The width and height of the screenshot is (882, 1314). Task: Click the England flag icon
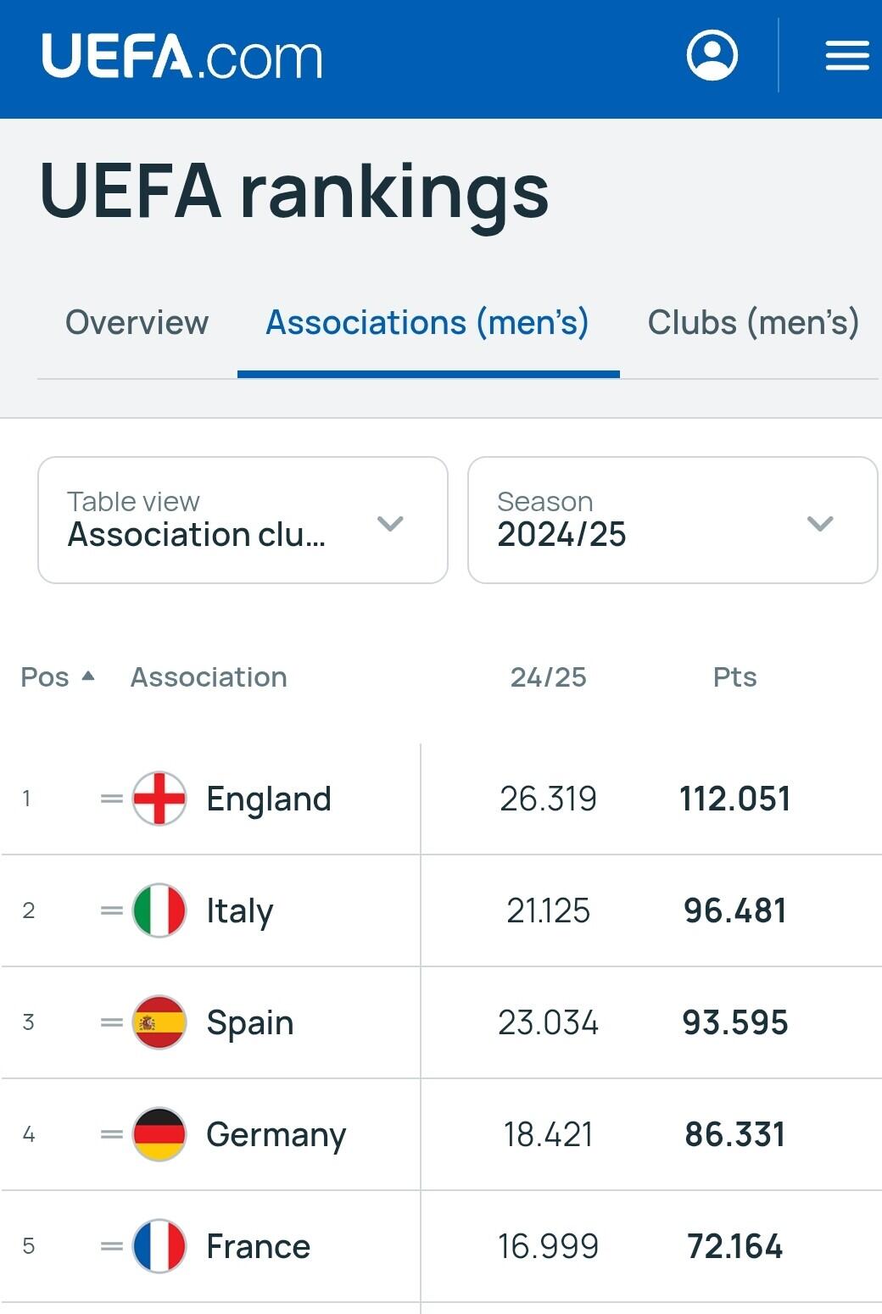click(159, 799)
